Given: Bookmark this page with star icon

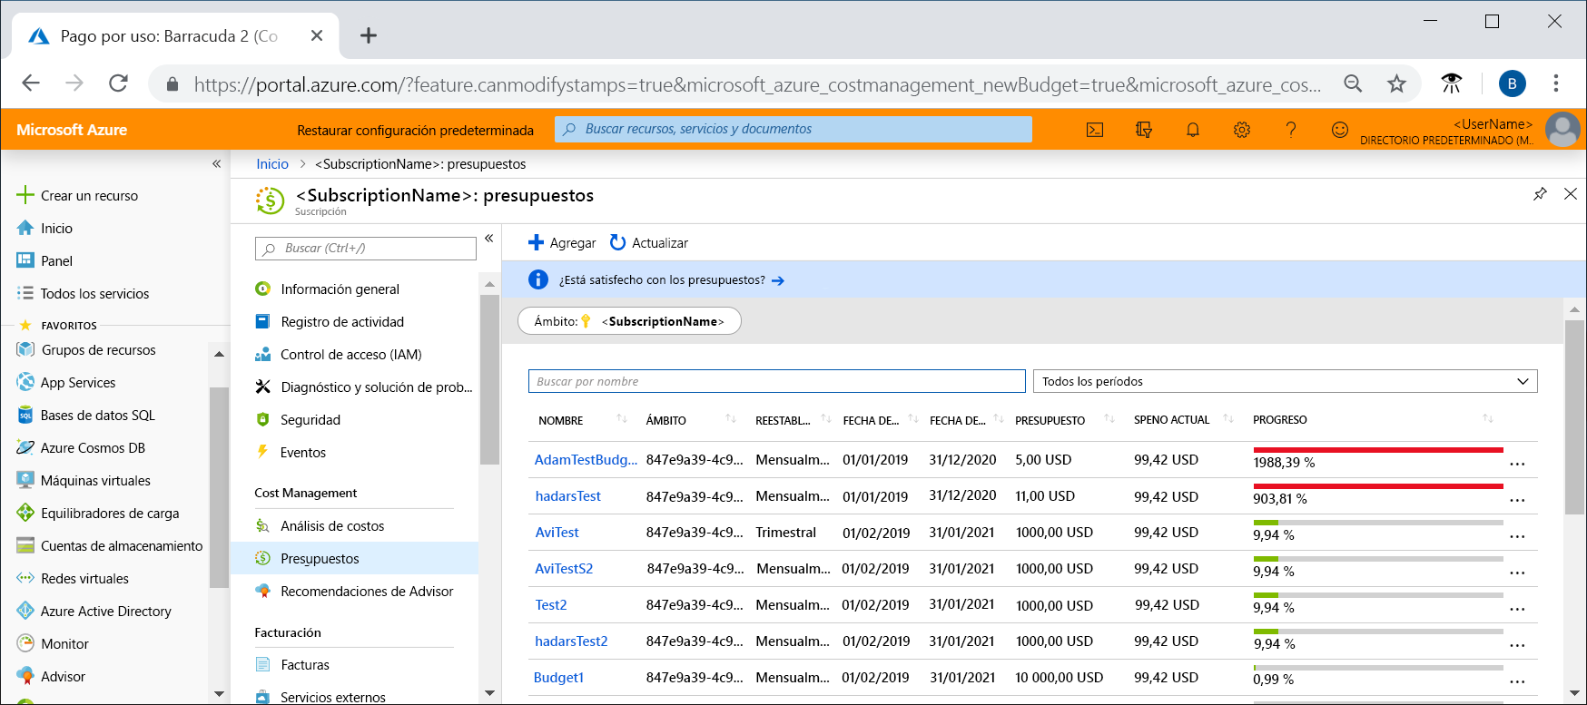Looking at the screenshot, I should click(1396, 83).
